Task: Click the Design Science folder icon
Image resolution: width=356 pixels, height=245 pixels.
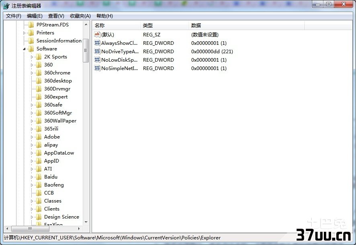Action: [x=39, y=217]
